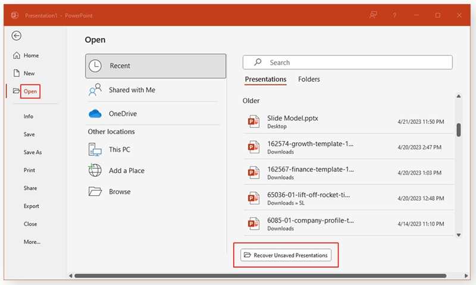Click the horizontal scrollbar right arrow

click(466, 276)
